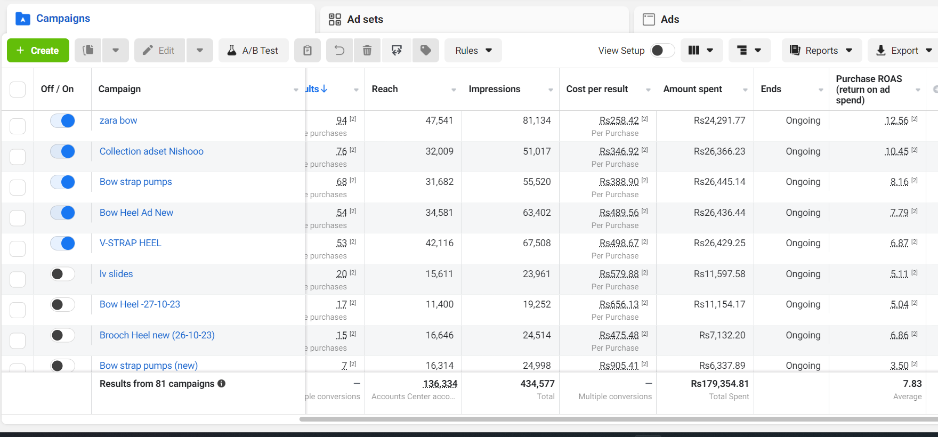Check the lv slides row checkbox
This screenshot has width=938, height=437.
[x=18, y=279]
